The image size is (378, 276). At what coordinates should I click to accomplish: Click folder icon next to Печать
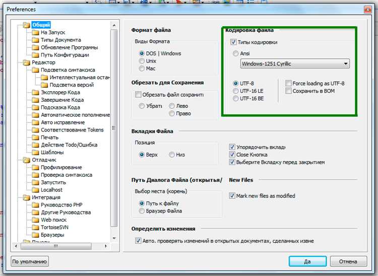point(35,137)
